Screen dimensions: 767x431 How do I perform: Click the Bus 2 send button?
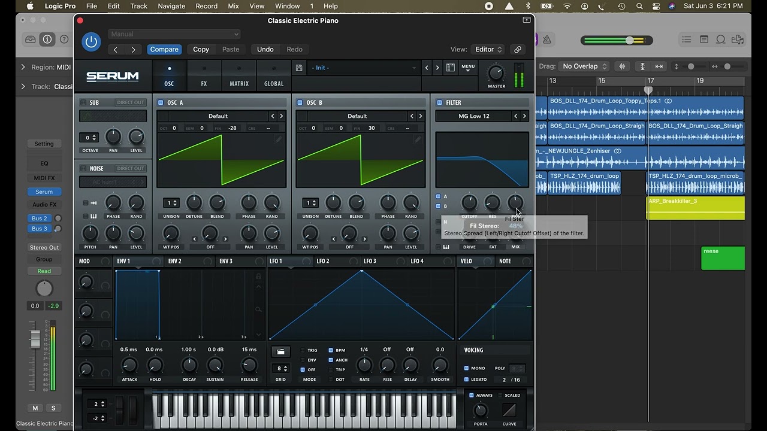click(40, 218)
